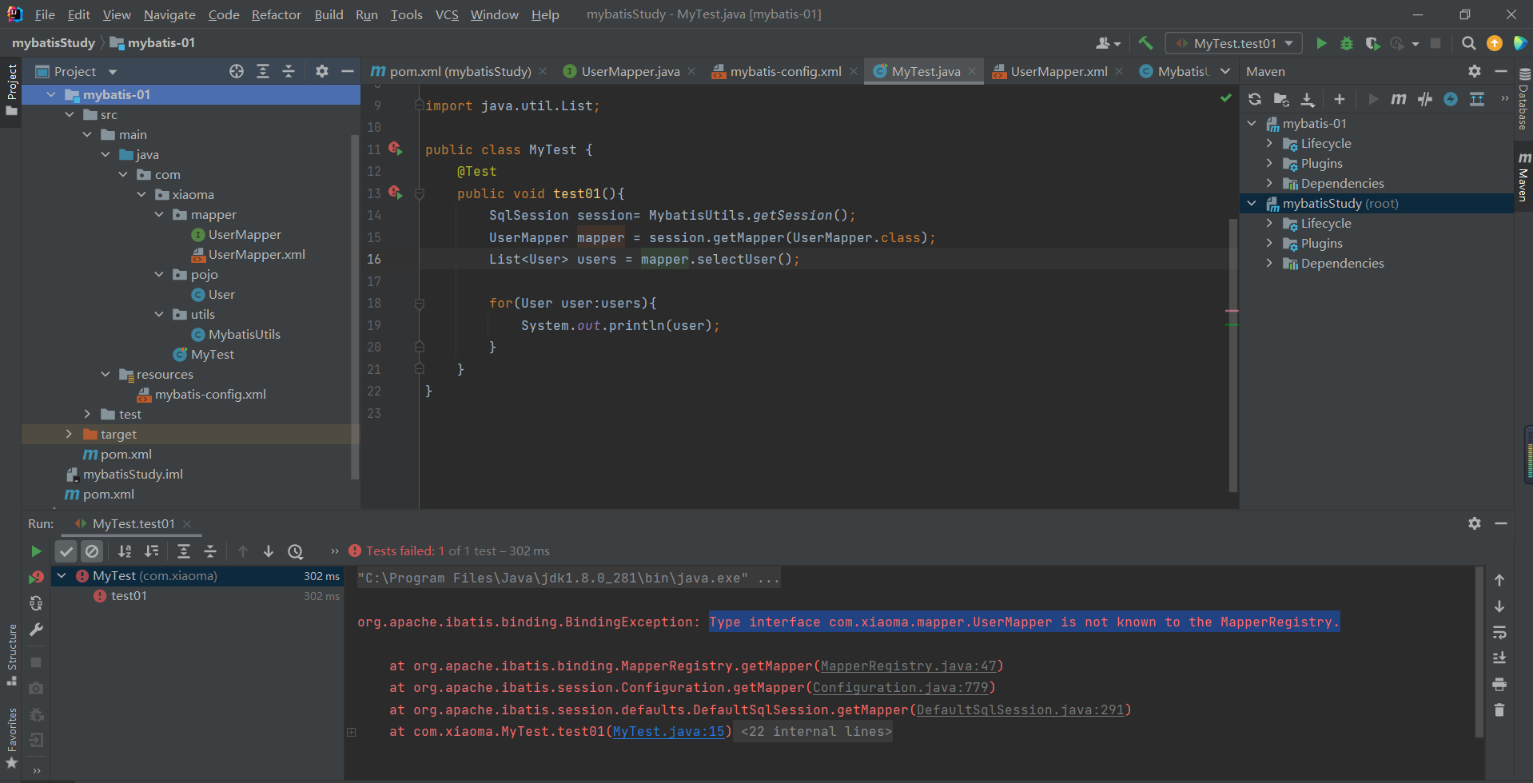Toggle soft-wrap in Run console

[1499, 632]
